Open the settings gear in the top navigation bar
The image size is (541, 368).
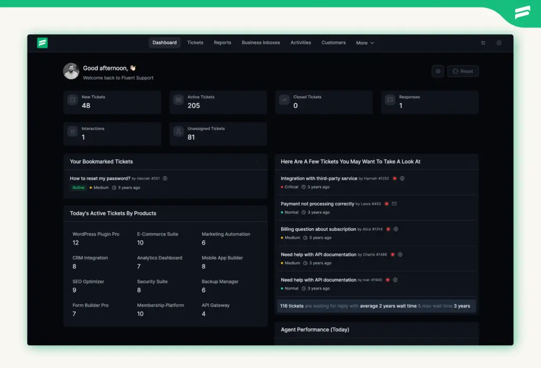click(x=499, y=43)
